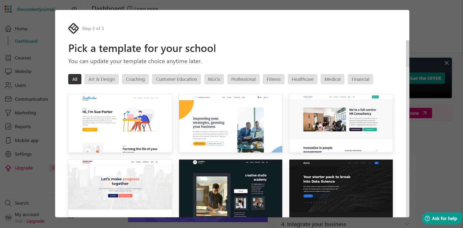Click the dialog vertical scrollbar
Viewport: 463px width, 228px height.
click(408, 54)
